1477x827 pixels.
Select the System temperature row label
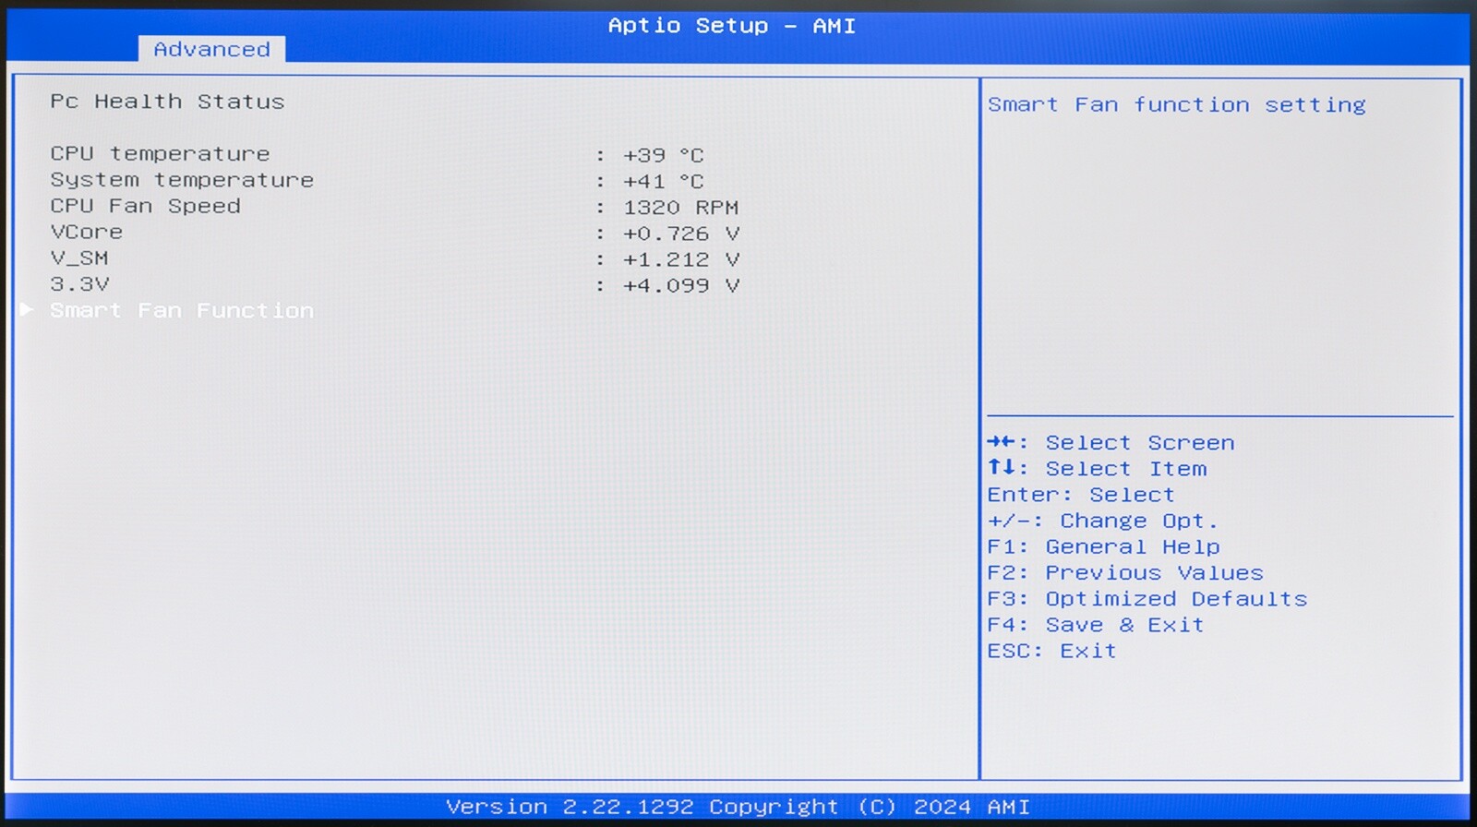[182, 180]
